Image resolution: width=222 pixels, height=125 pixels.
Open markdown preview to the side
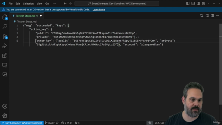(207, 16)
